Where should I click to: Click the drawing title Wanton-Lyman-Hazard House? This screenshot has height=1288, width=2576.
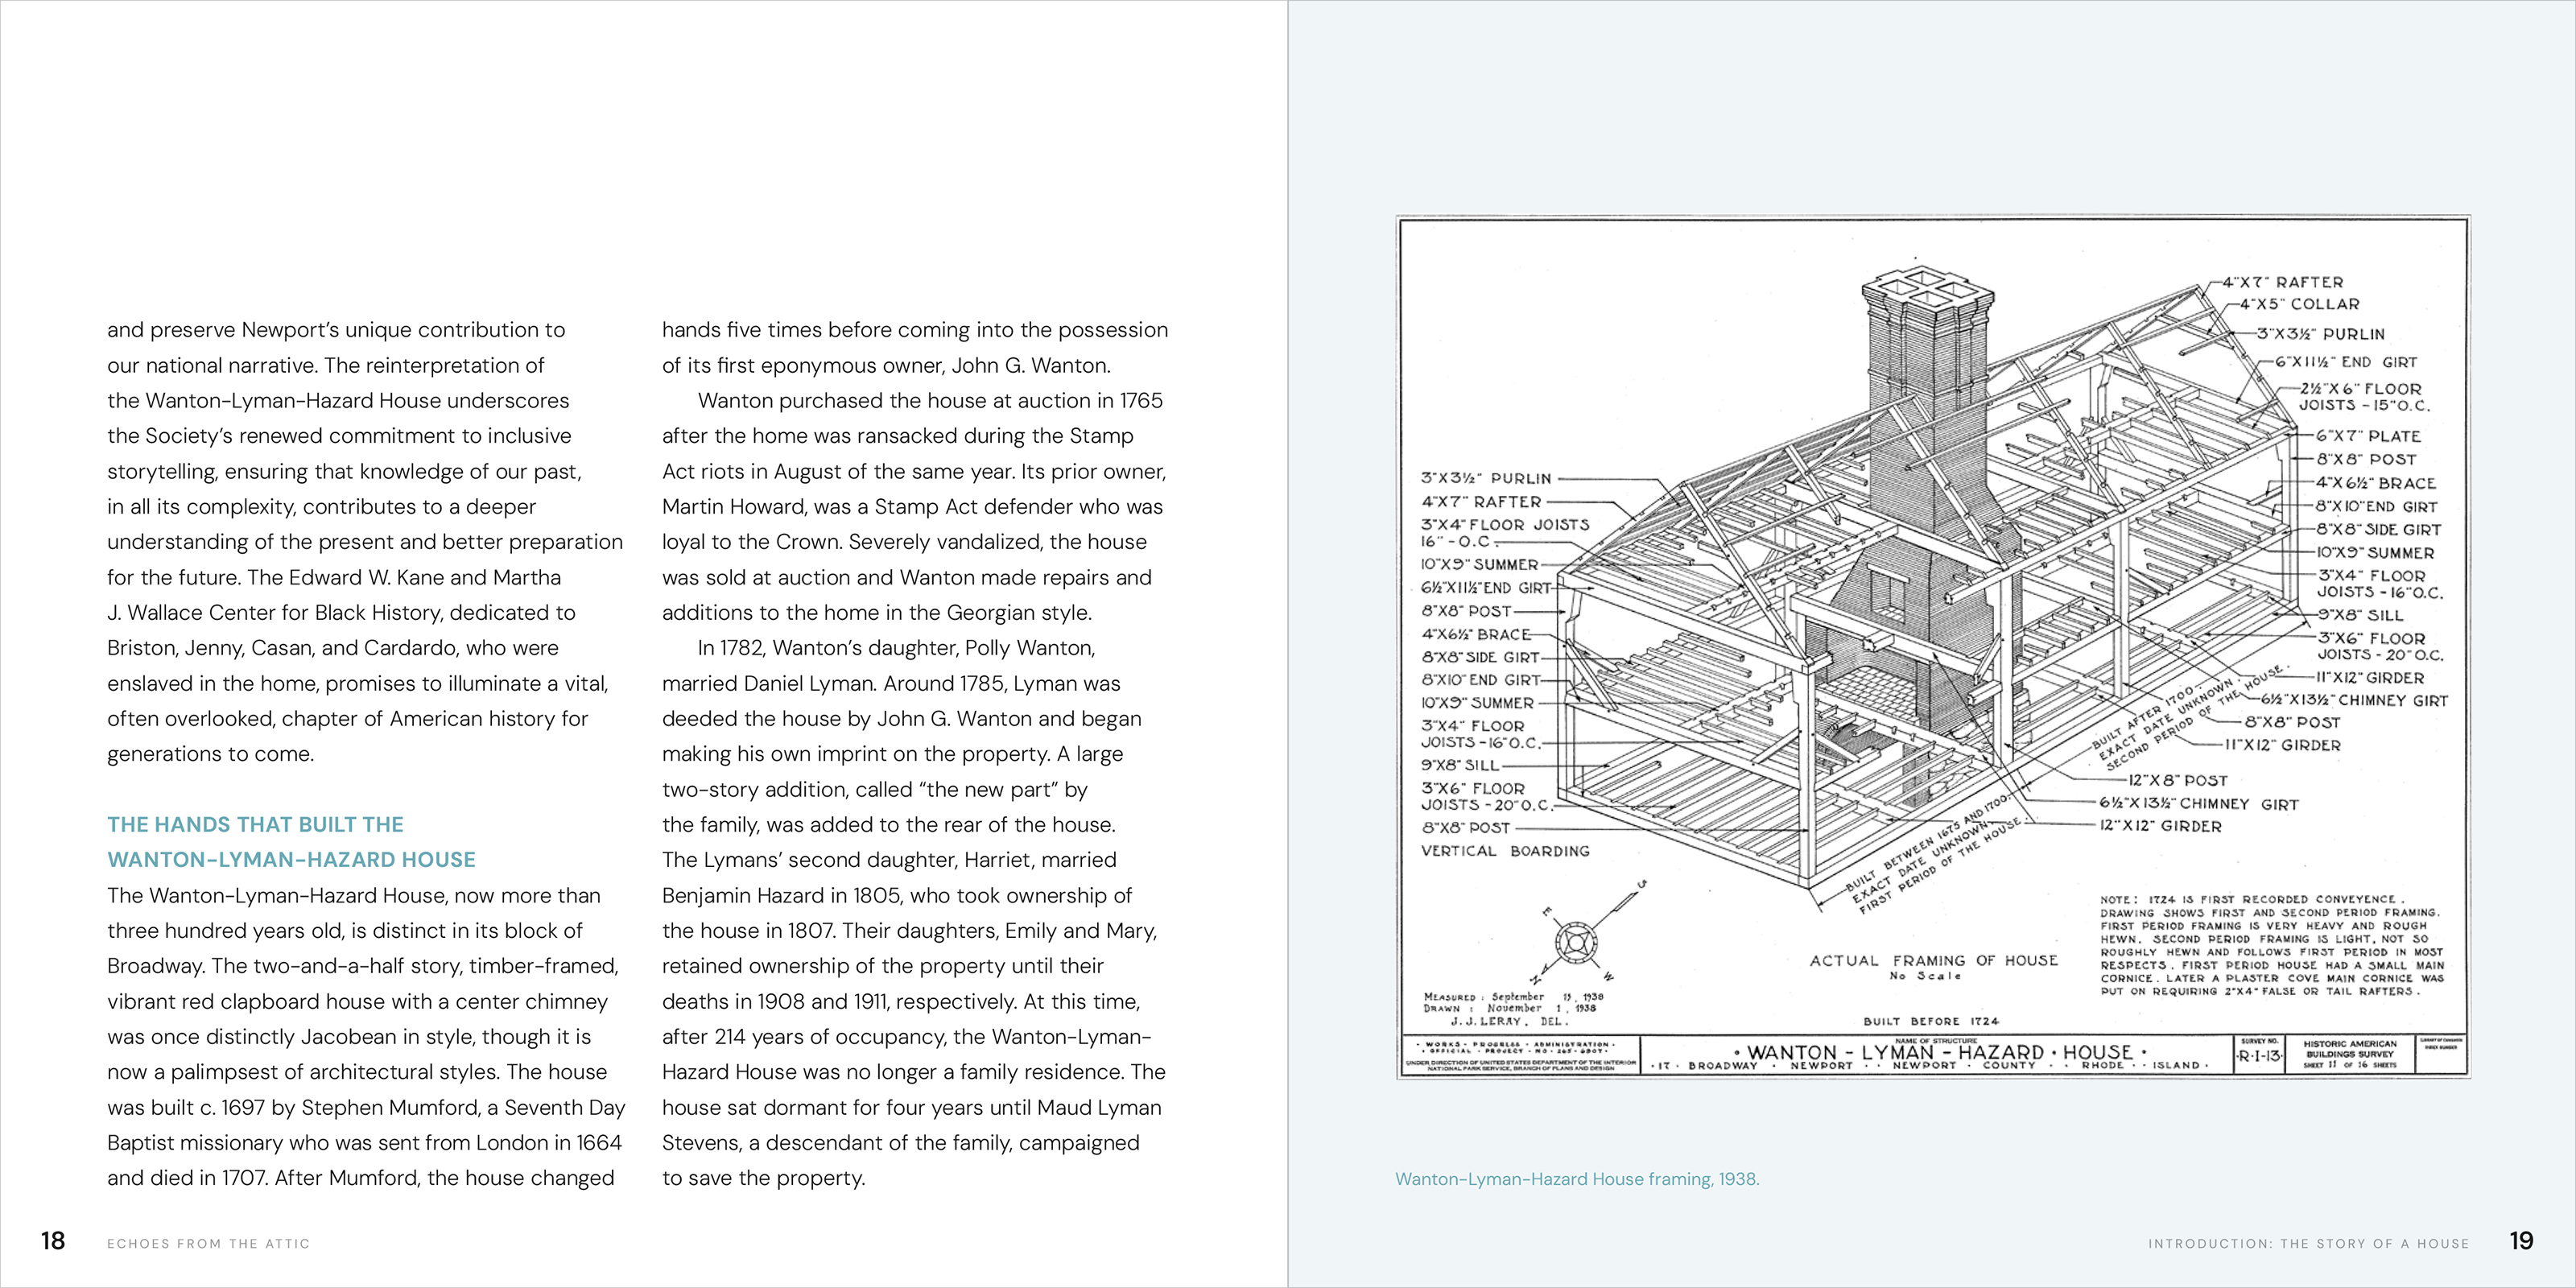pos(1940,1053)
